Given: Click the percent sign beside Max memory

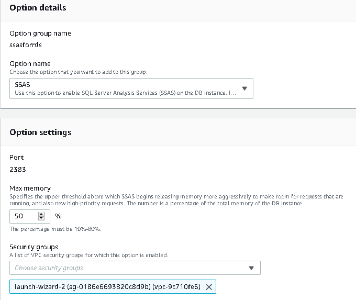Looking at the screenshot, I should [58, 216].
